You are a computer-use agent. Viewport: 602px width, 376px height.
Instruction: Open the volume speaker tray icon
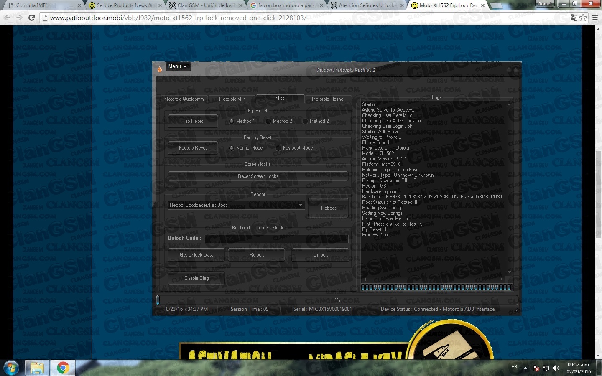point(556,368)
